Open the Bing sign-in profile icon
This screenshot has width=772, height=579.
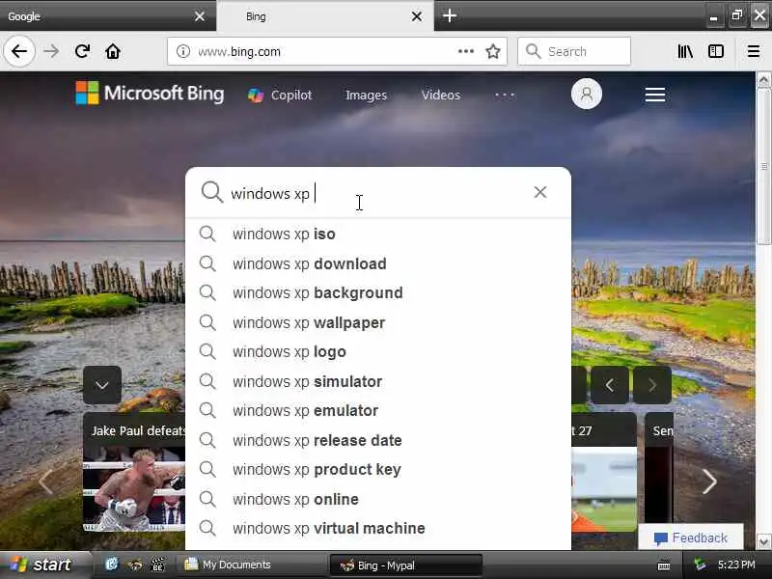587,94
